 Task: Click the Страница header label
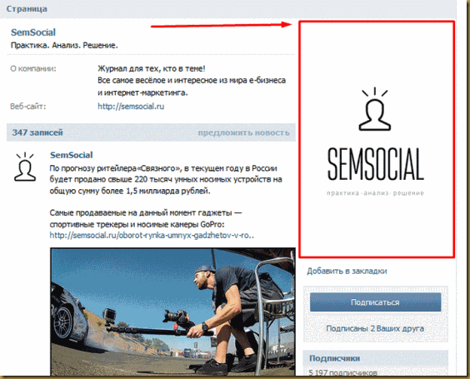(27, 9)
